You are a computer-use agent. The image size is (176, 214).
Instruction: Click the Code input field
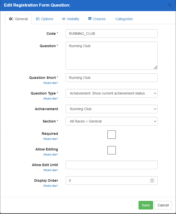click(x=111, y=34)
